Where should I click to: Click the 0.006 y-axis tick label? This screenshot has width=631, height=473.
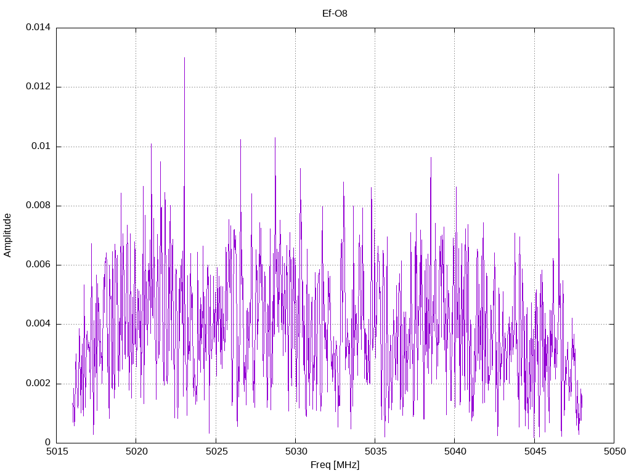tap(38, 265)
